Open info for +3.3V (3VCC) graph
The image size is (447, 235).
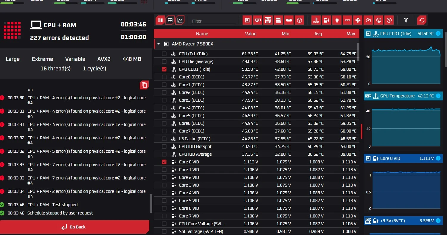click(x=438, y=221)
